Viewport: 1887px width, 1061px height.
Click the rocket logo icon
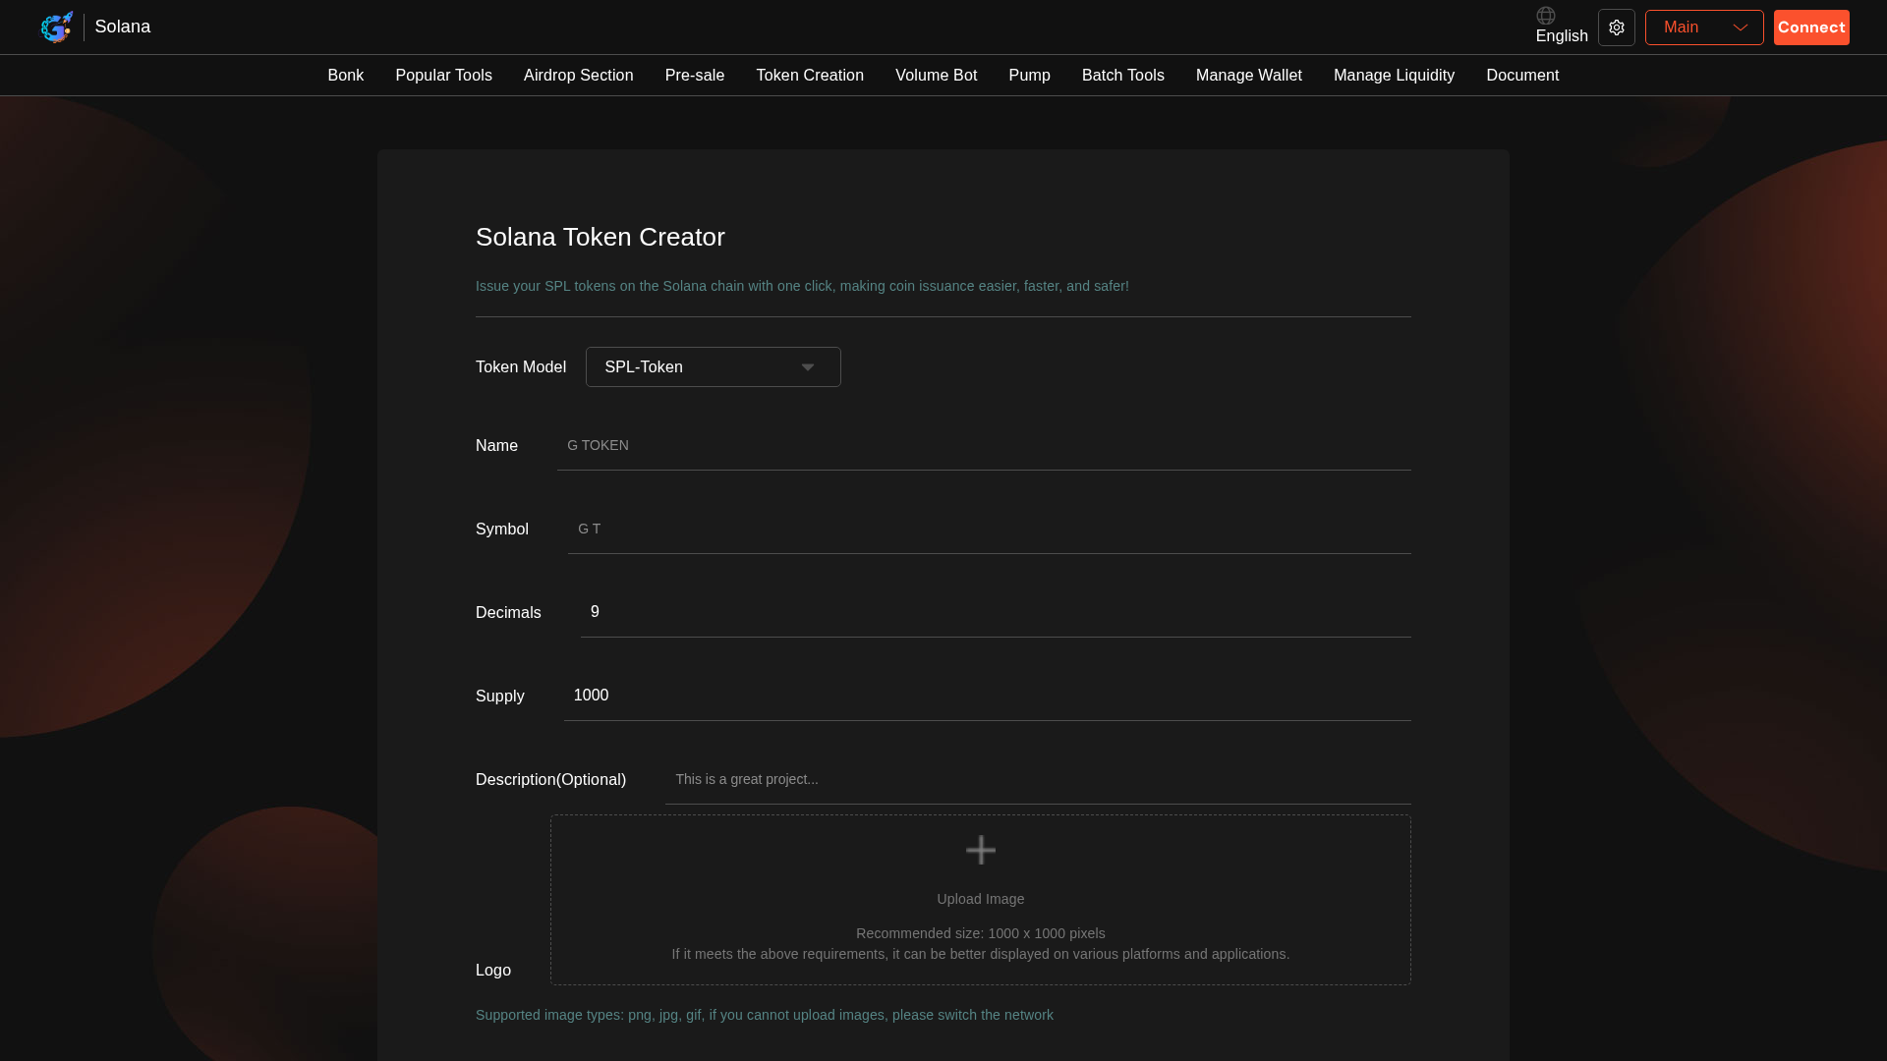(x=57, y=27)
